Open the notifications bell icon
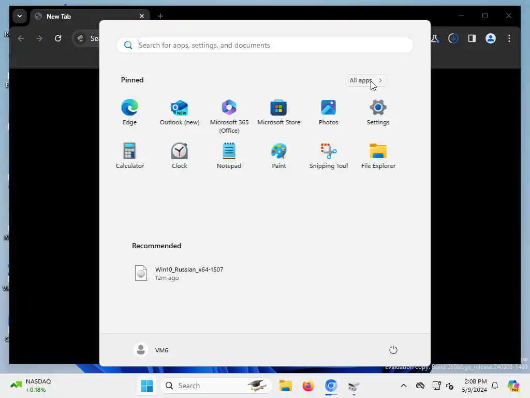Viewport: 530px width, 398px height. 495,386
